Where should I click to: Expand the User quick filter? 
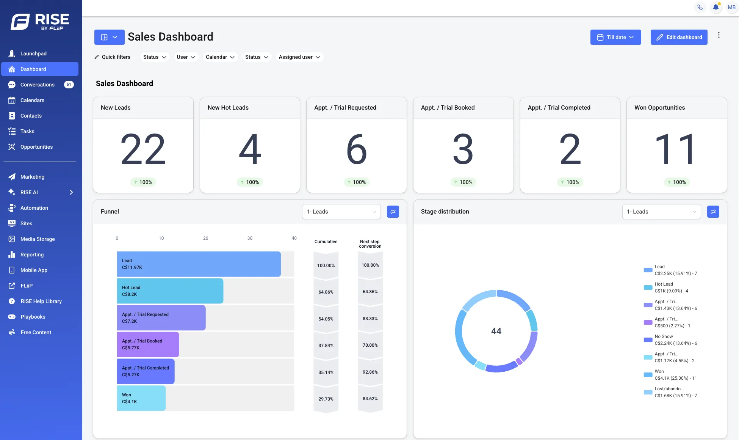tap(186, 57)
